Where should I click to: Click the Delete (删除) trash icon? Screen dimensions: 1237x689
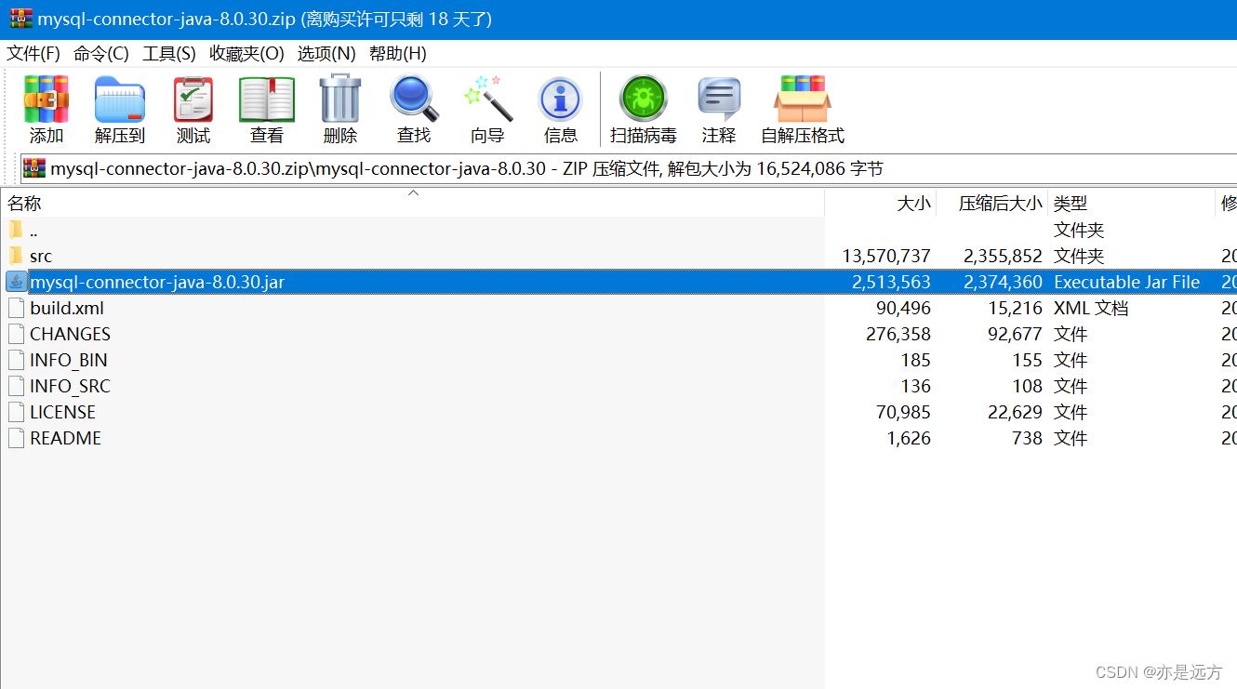[340, 99]
